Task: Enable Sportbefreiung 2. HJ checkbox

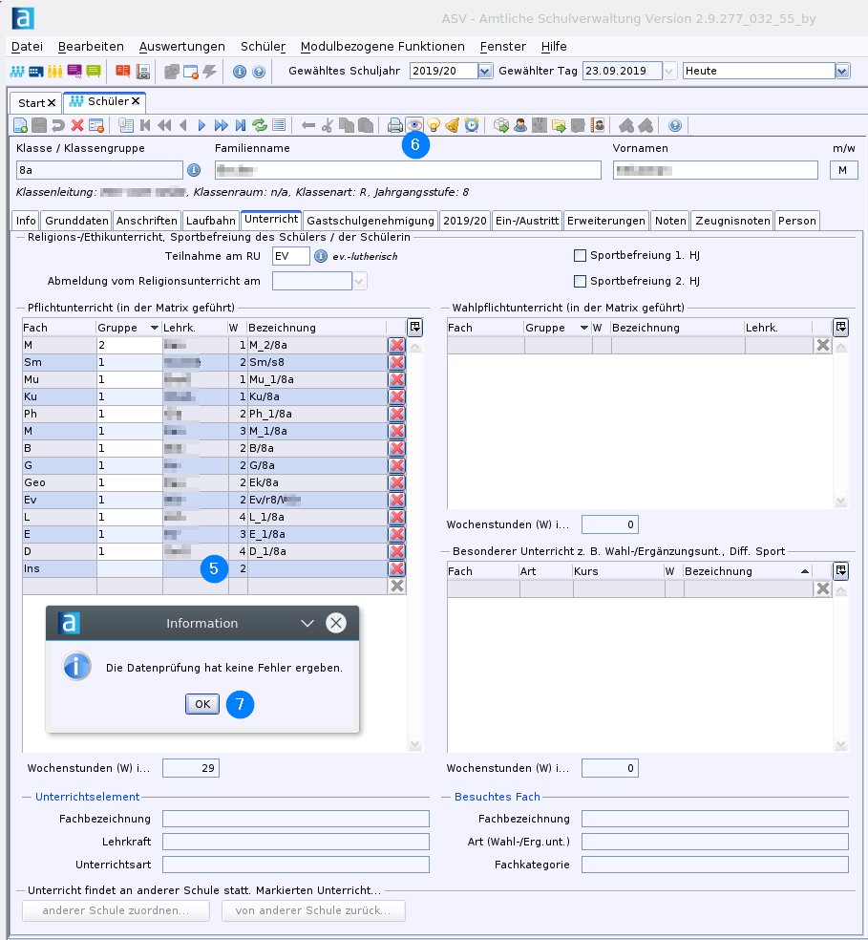Action: 580,281
